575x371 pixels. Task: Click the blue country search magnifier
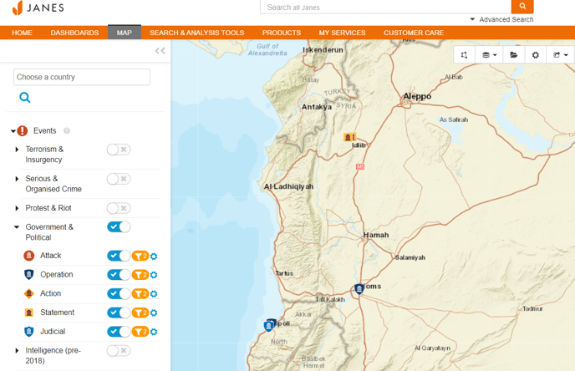click(x=25, y=98)
